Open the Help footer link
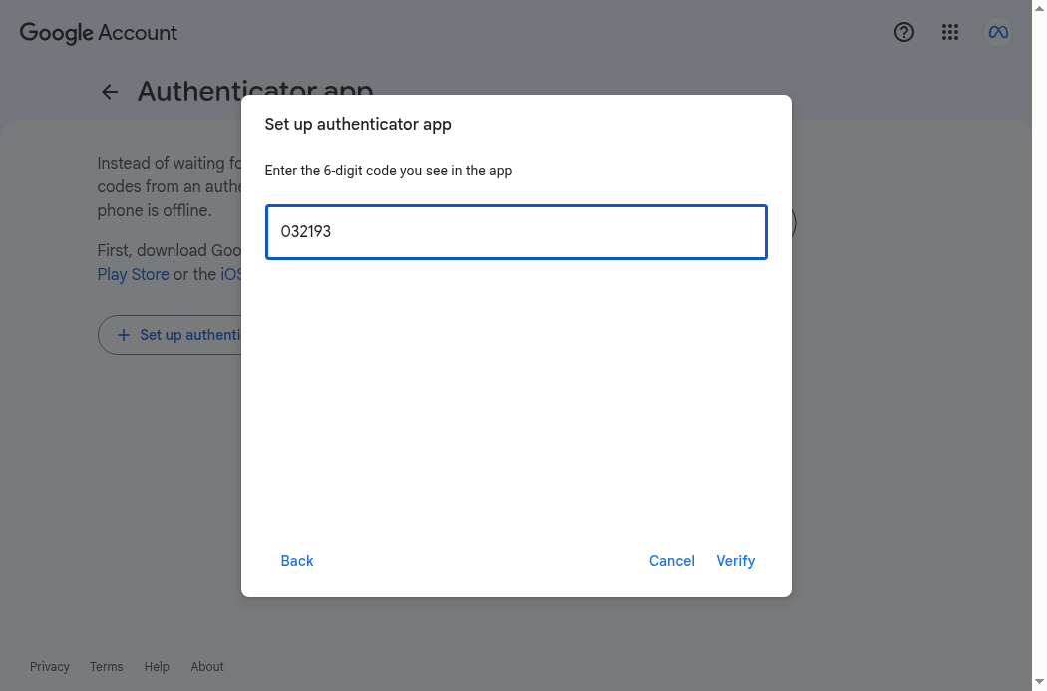Image resolution: width=1047 pixels, height=691 pixels. (x=157, y=667)
